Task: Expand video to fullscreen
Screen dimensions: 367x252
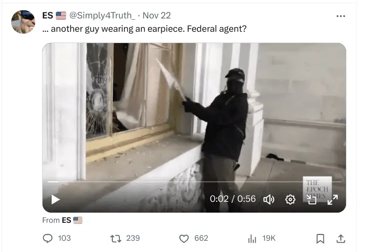Action: click(x=333, y=200)
